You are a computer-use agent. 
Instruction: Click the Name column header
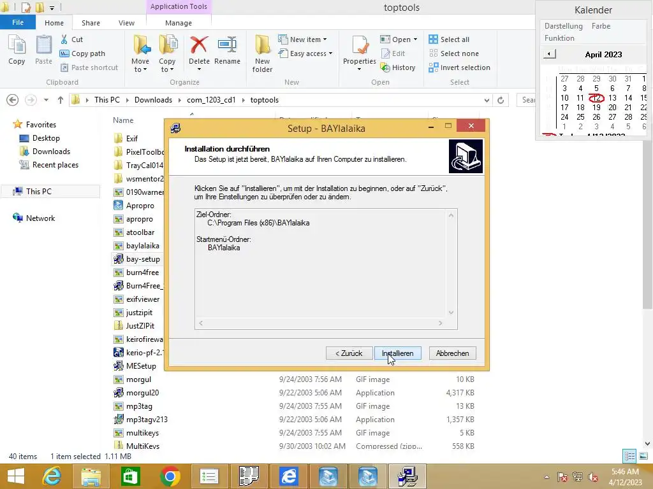(123, 120)
